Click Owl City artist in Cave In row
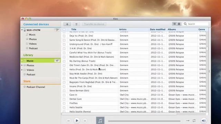This screenshot has width=221, height=124. point(124,95)
